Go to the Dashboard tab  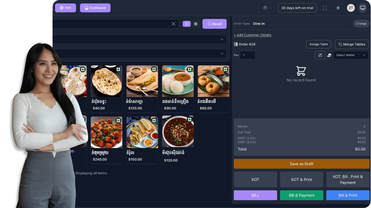point(95,8)
